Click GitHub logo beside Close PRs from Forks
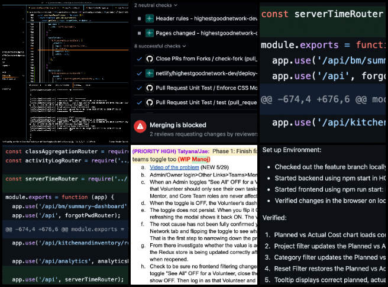This screenshot has width=388, height=287. [x=150, y=59]
